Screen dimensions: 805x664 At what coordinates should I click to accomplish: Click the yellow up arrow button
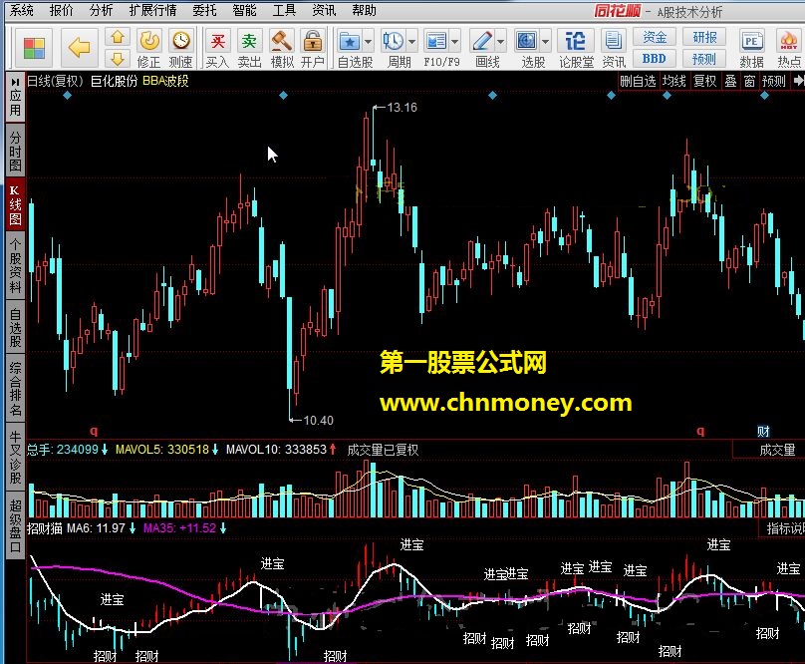click(118, 38)
